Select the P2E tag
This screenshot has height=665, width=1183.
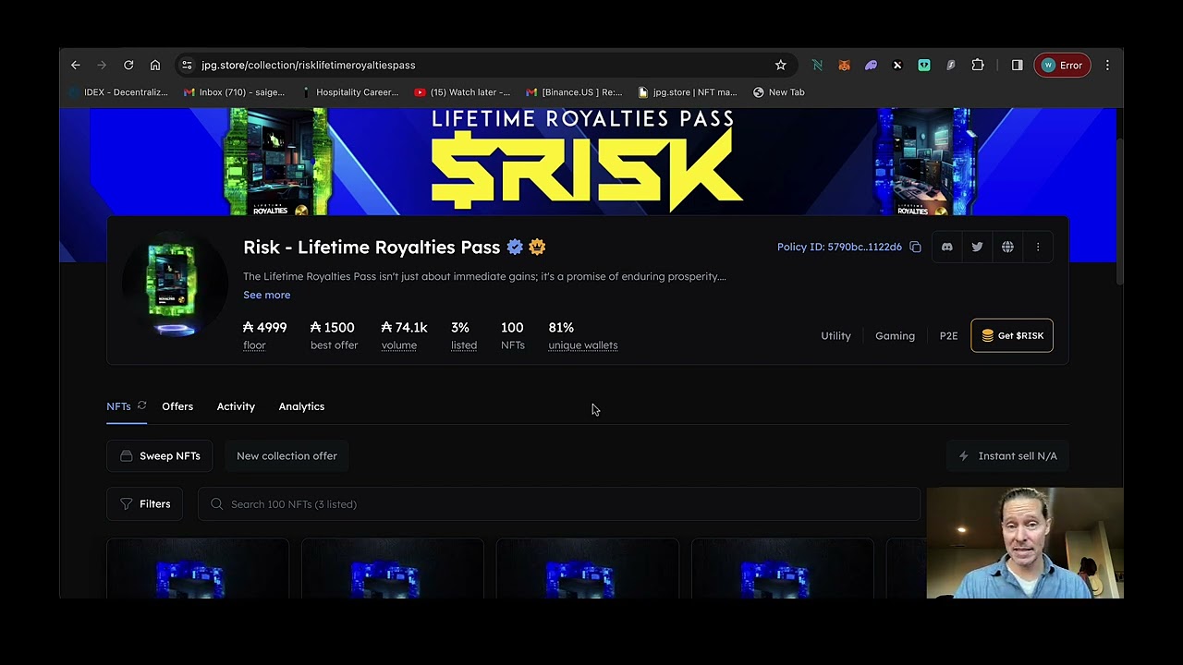tap(948, 335)
